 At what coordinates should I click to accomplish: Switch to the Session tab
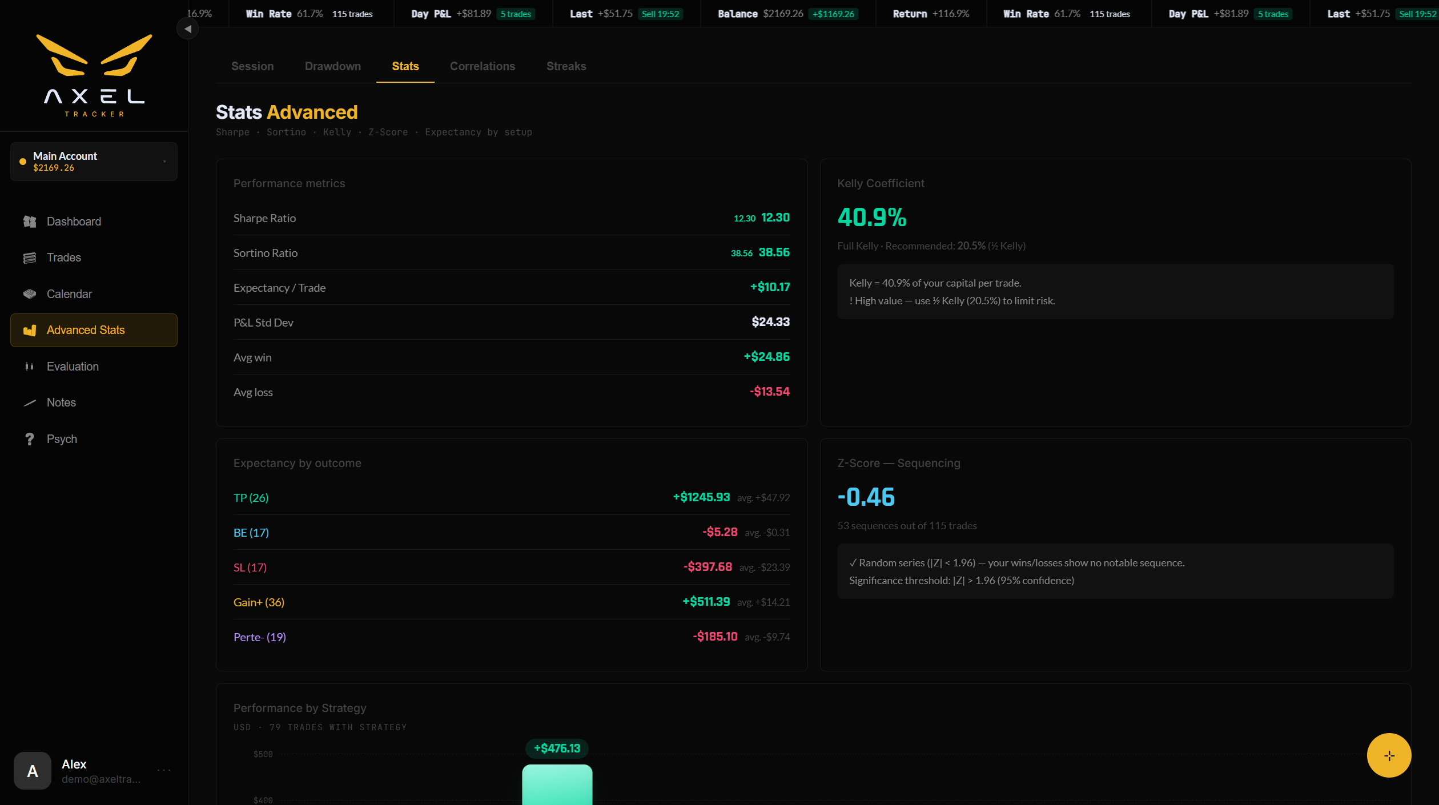pos(252,66)
